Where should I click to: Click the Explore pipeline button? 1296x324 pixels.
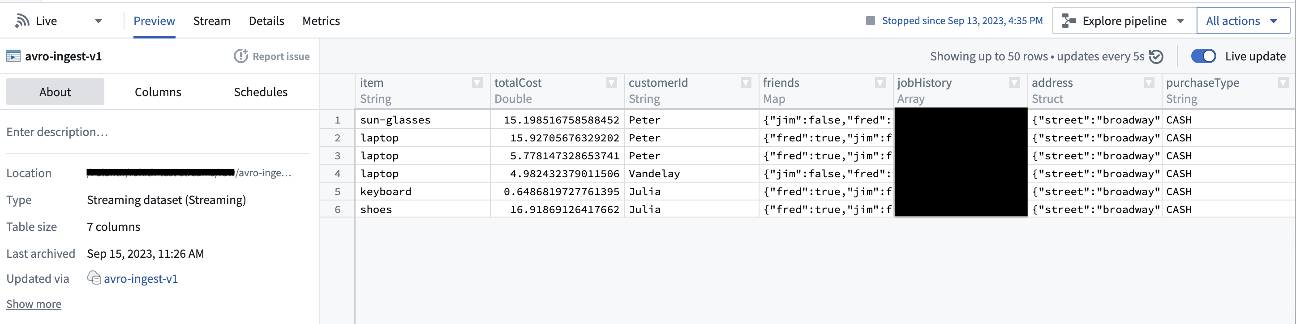pos(1124,21)
